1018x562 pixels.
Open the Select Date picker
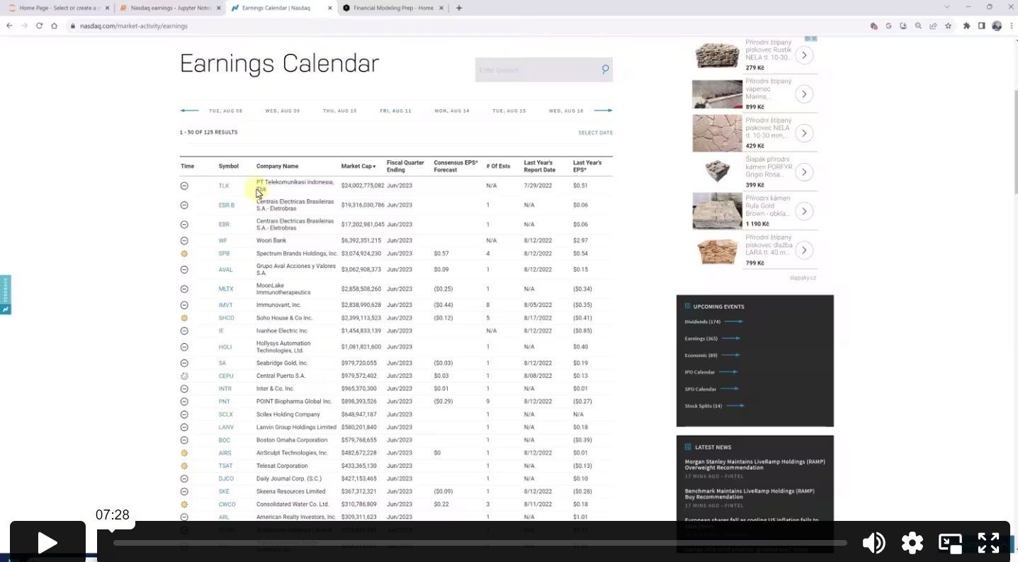pos(595,133)
